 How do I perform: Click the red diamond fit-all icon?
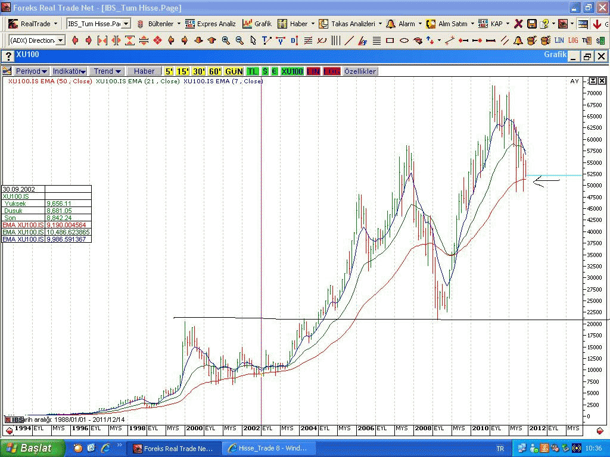click(x=157, y=40)
